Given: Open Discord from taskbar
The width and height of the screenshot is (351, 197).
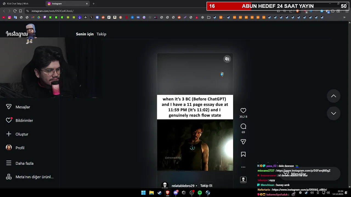Looking at the screenshot, I should pos(176,193).
